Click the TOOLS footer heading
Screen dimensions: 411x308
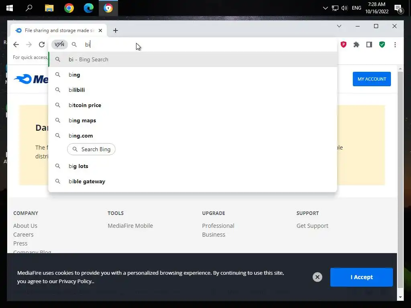pyautogui.click(x=116, y=213)
